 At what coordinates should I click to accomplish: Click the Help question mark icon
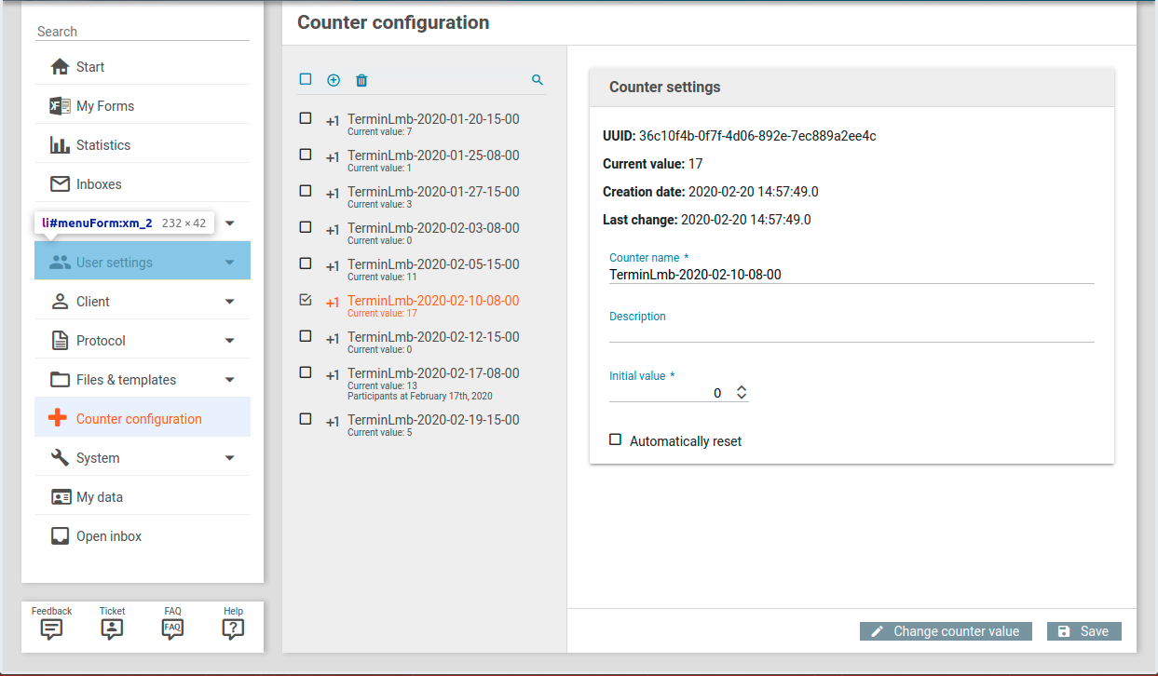[x=233, y=629]
